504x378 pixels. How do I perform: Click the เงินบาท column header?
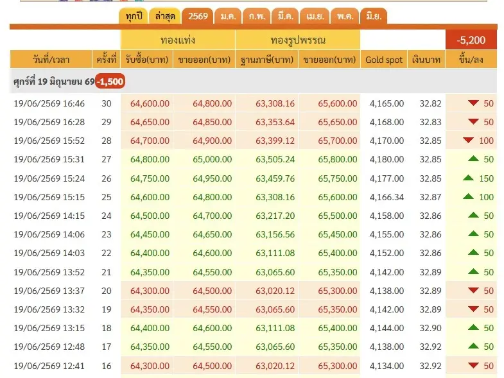[426, 60]
